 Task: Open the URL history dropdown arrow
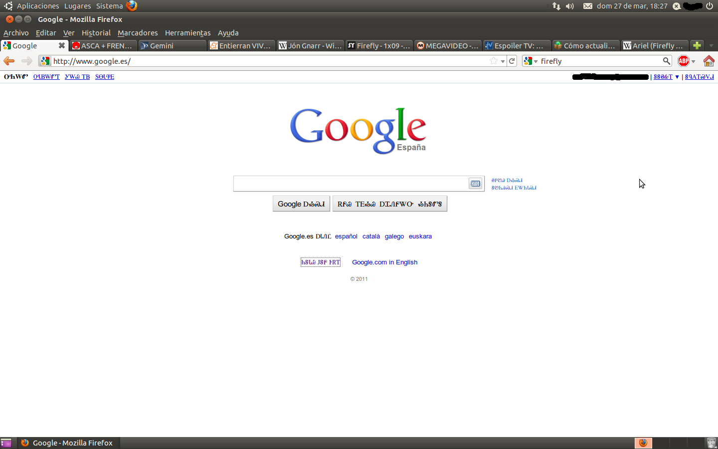point(503,61)
